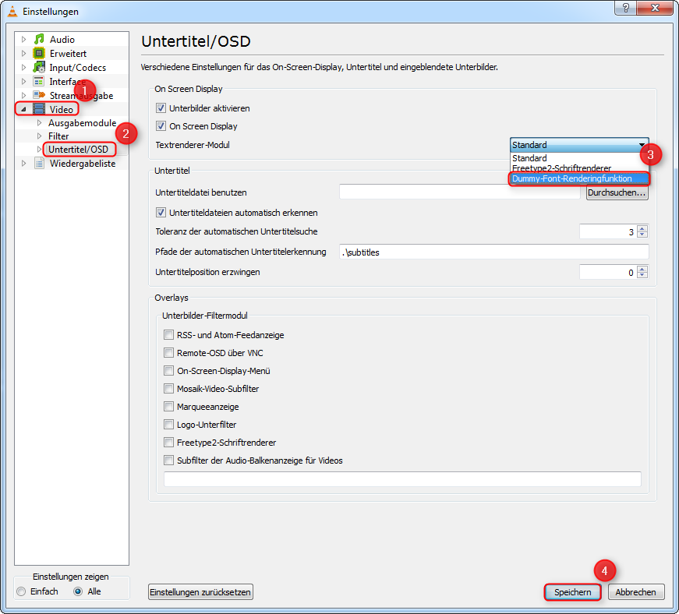
Task: Enable the Logo-Unterfilter checkbox
Action: pyautogui.click(x=168, y=425)
